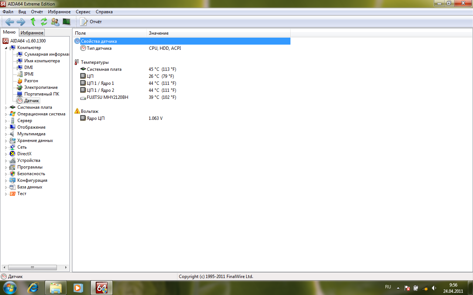Click the Тест benchmark icon

coord(13,194)
